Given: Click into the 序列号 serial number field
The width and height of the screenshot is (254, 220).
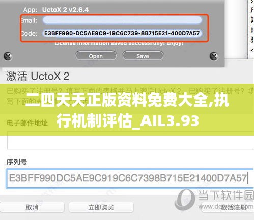Looking at the screenshot, I should tap(130, 178).
